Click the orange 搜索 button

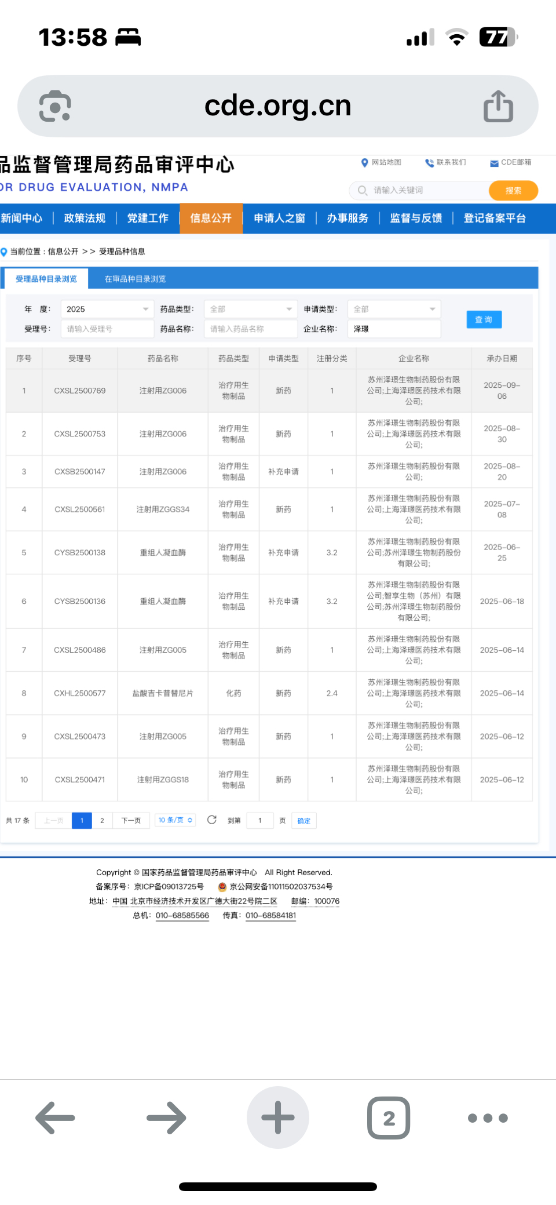click(x=513, y=190)
